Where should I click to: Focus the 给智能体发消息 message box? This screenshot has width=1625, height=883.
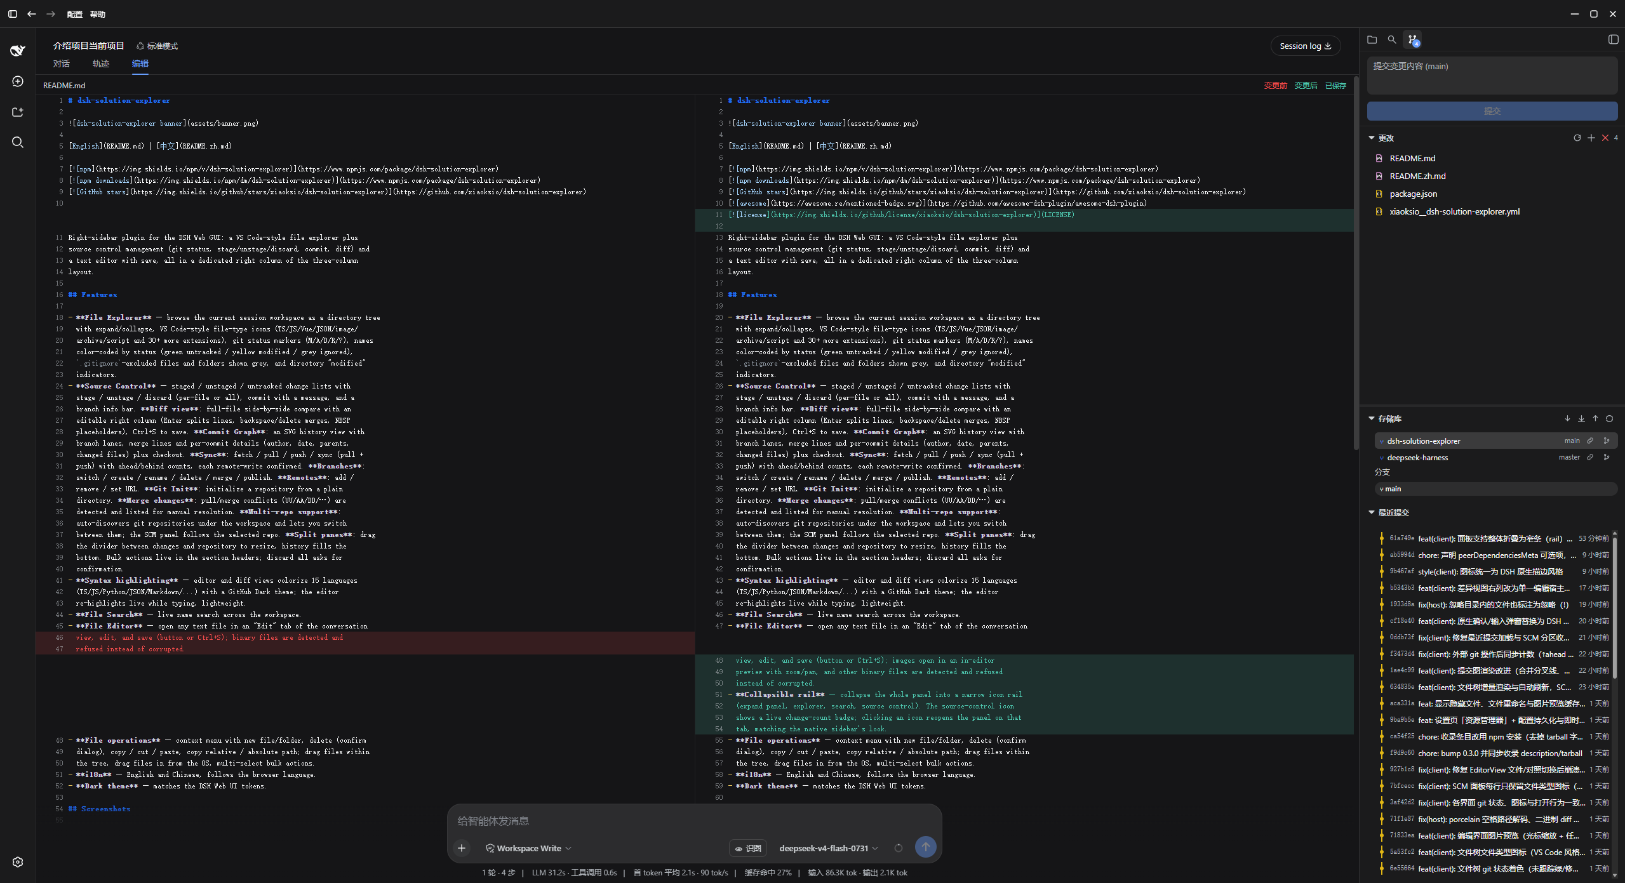pyautogui.click(x=694, y=821)
